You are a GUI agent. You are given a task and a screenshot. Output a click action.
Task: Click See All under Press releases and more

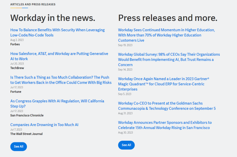(x=126, y=145)
